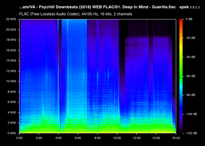The image size is (205, 146).
Task: Click the 0 kHz axis label
Action: (x=12, y=133)
